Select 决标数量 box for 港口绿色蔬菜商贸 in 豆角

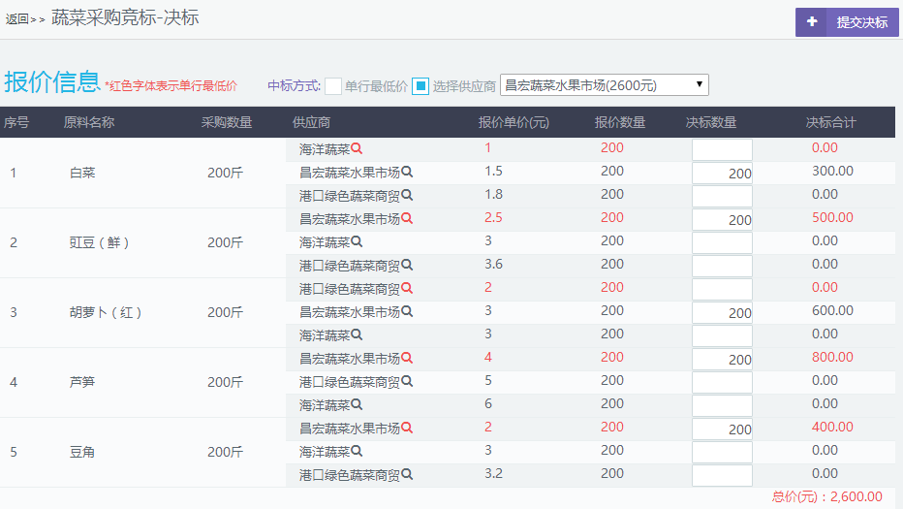(722, 475)
